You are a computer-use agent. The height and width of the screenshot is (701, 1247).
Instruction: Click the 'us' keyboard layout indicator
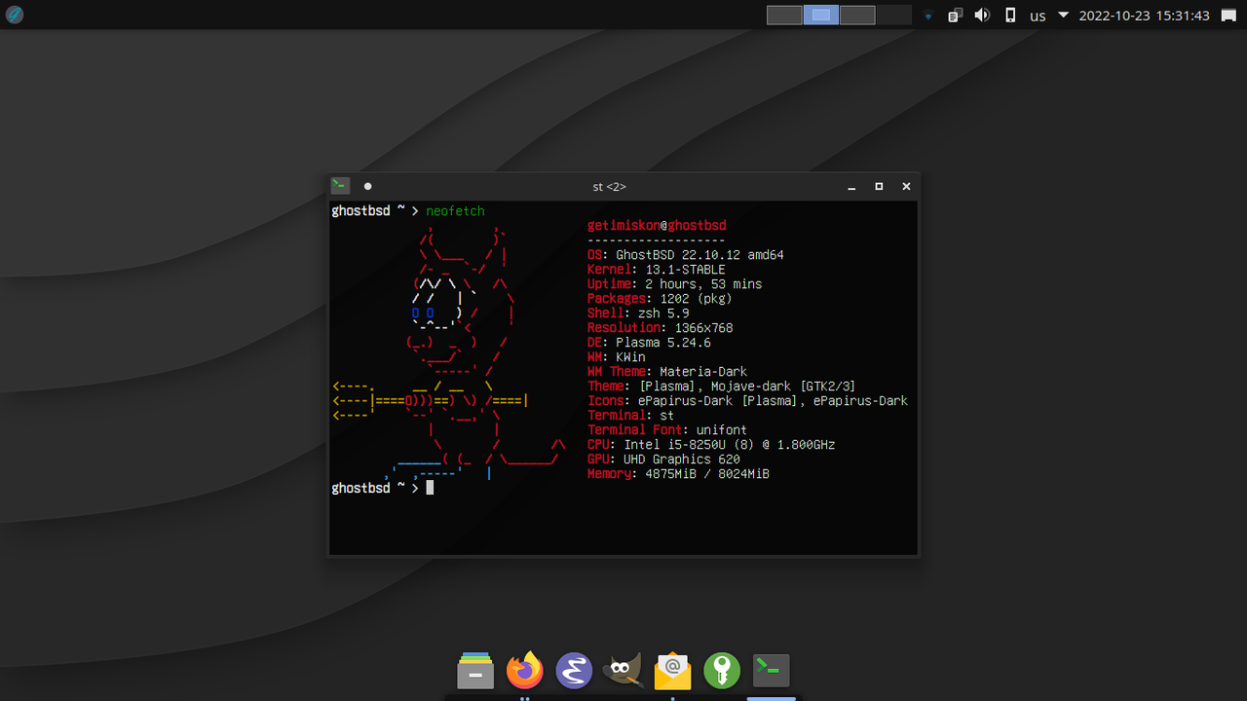coord(1038,16)
